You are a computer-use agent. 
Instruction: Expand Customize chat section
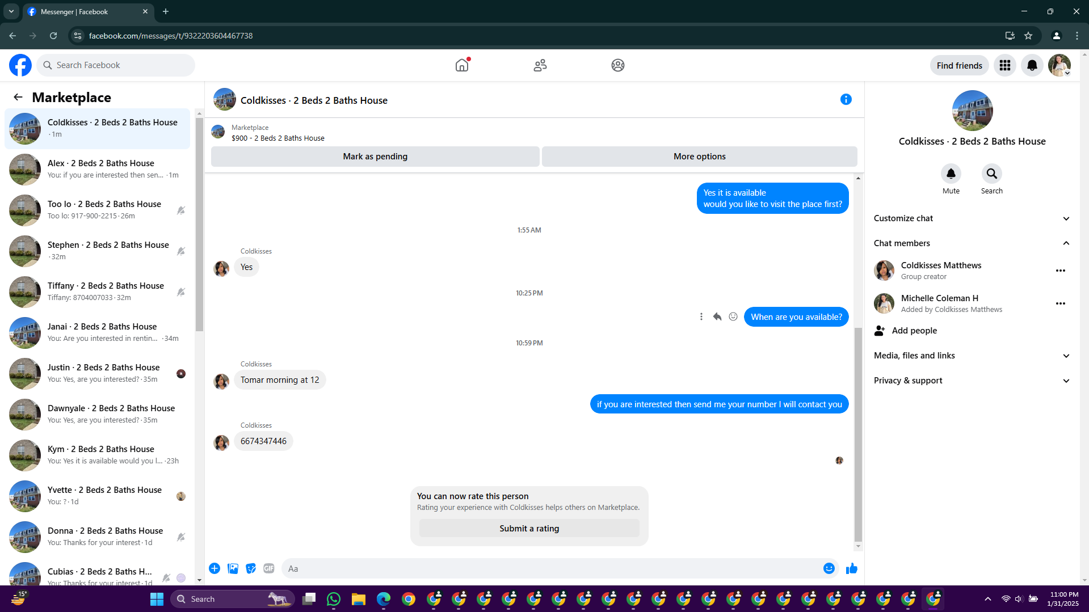pos(972,218)
